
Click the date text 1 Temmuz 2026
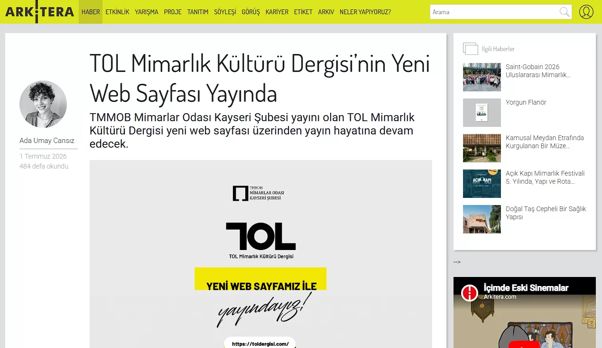point(43,156)
